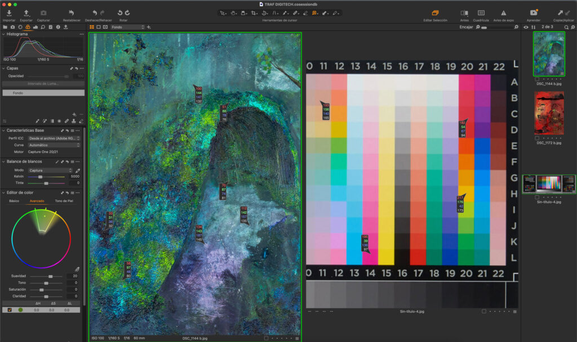577x342 pixels.
Task: Pick white balance with the eyedropper
Action: pyautogui.click(x=78, y=170)
